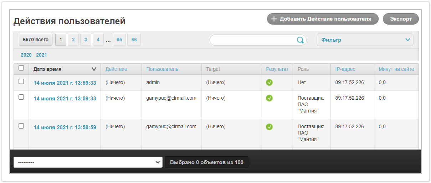Click the sort arrow beside Дата время
The width and height of the screenshot is (431, 183).
pyautogui.click(x=94, y=69)
